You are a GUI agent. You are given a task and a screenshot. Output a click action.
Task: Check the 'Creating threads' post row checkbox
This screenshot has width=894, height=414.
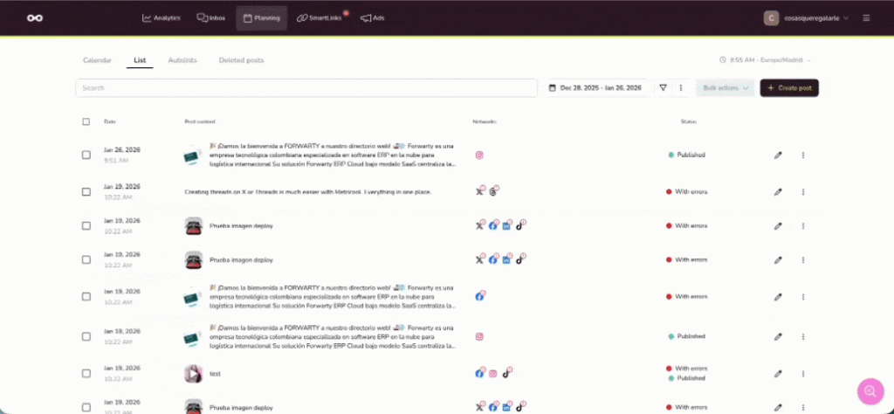tap(86, 190)
